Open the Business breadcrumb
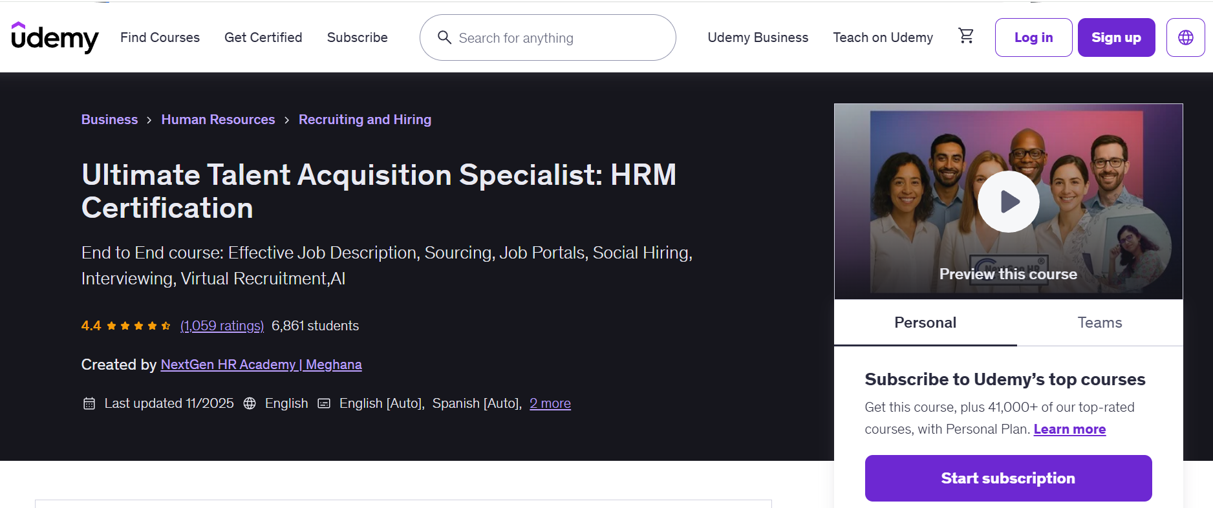1213x508 pixels. pos(109,120)
